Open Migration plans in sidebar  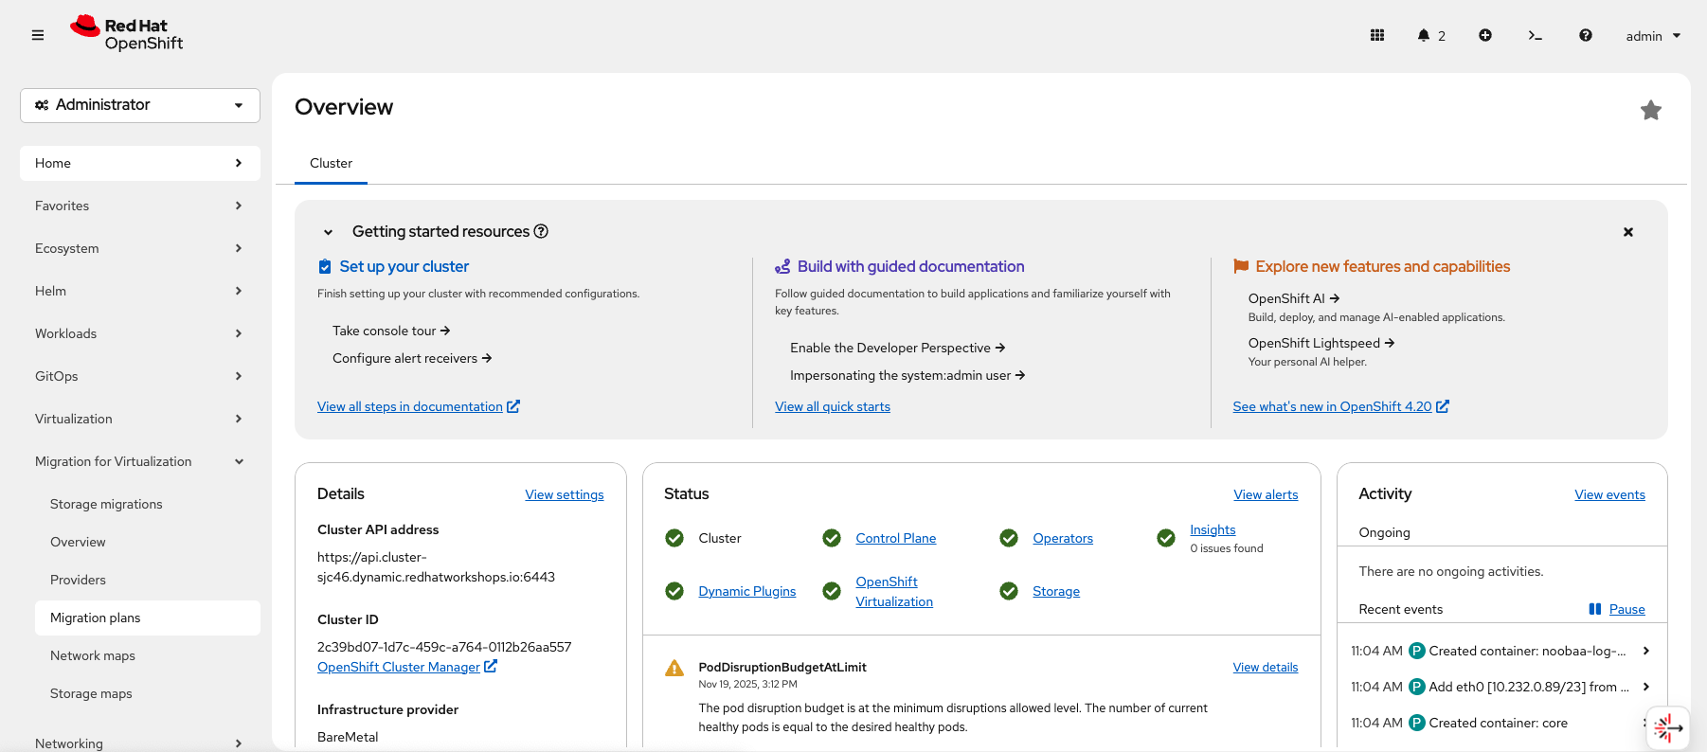click(x=96, y=618)
